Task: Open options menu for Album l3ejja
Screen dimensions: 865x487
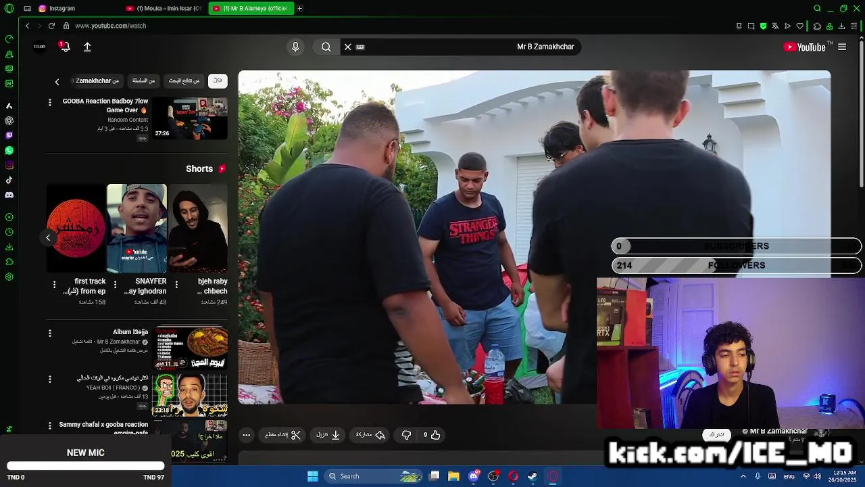Action: click(49, 333)
